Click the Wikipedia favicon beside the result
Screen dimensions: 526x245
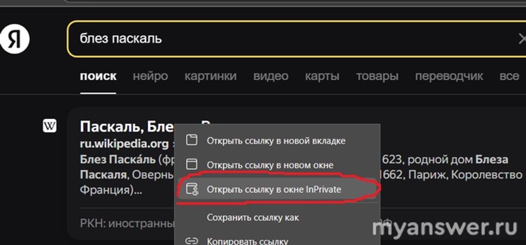point(49,126)
